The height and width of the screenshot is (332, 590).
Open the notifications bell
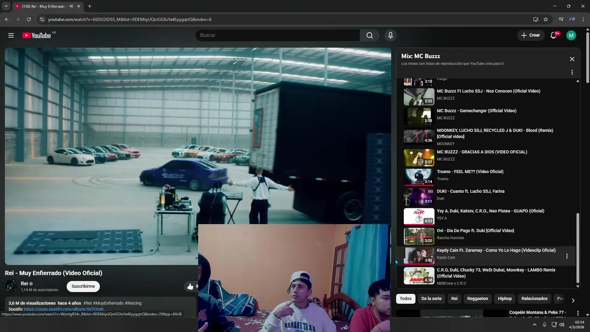tap(554, 36)
